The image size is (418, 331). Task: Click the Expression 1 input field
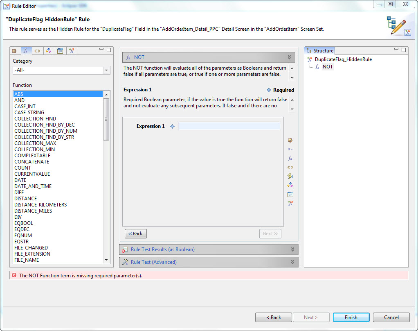(x=229, y=126)
